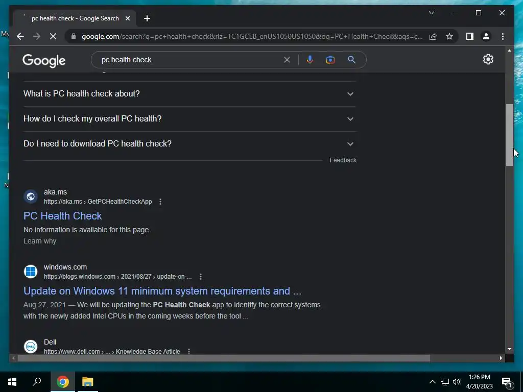Image resolution: width=523 pixels, height=392 pixels.
Task: Open the tab search dropdown arrow
Action: pyautogui.click(x=431, y=13)
